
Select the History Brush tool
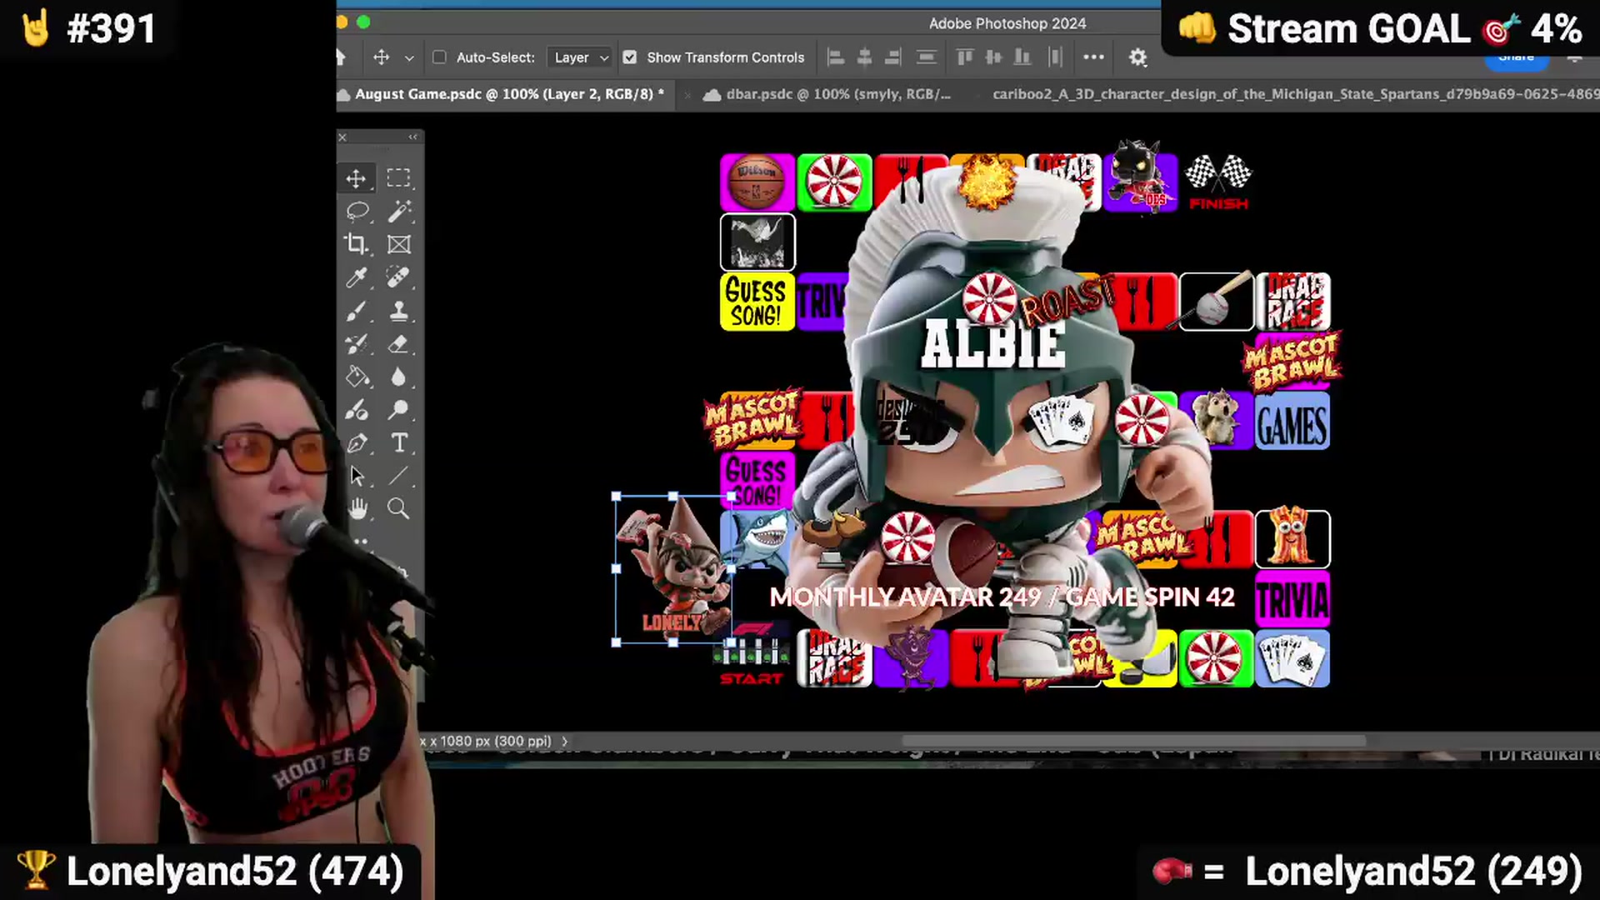coord(357,343)
